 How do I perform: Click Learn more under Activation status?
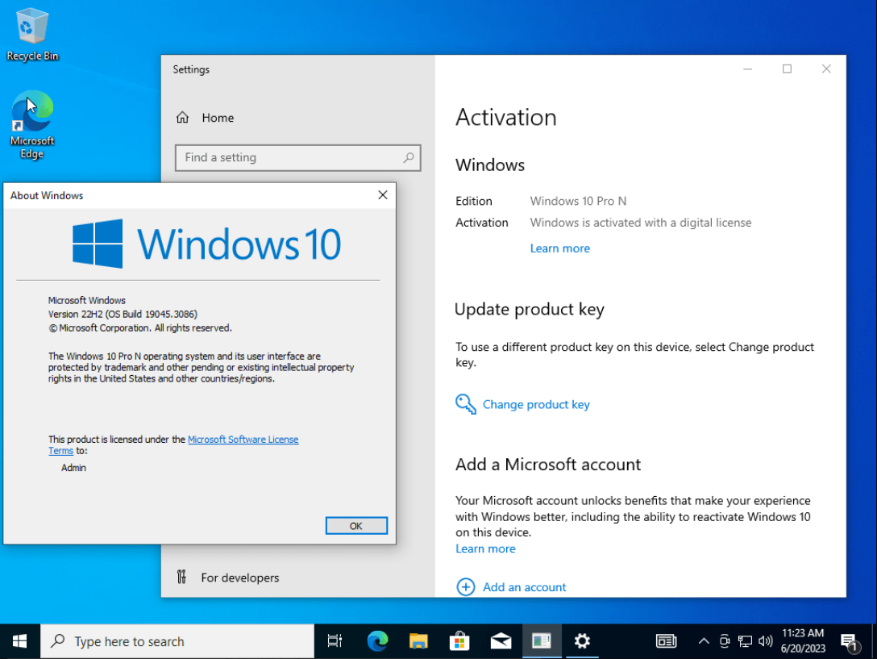point(560,248)
